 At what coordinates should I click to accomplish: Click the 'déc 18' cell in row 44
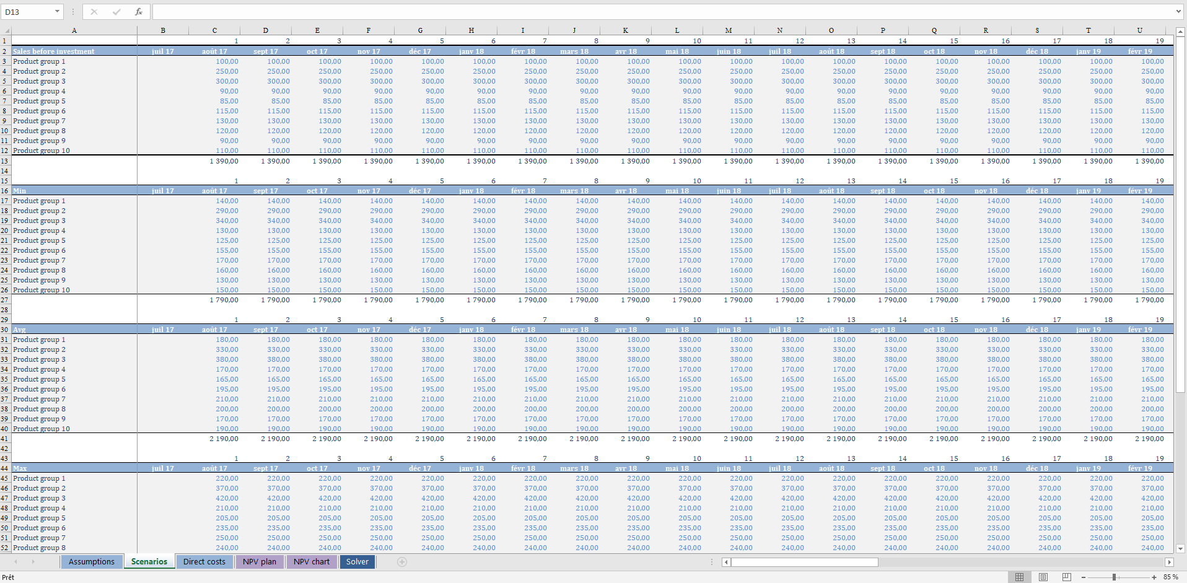[1037, 468]
